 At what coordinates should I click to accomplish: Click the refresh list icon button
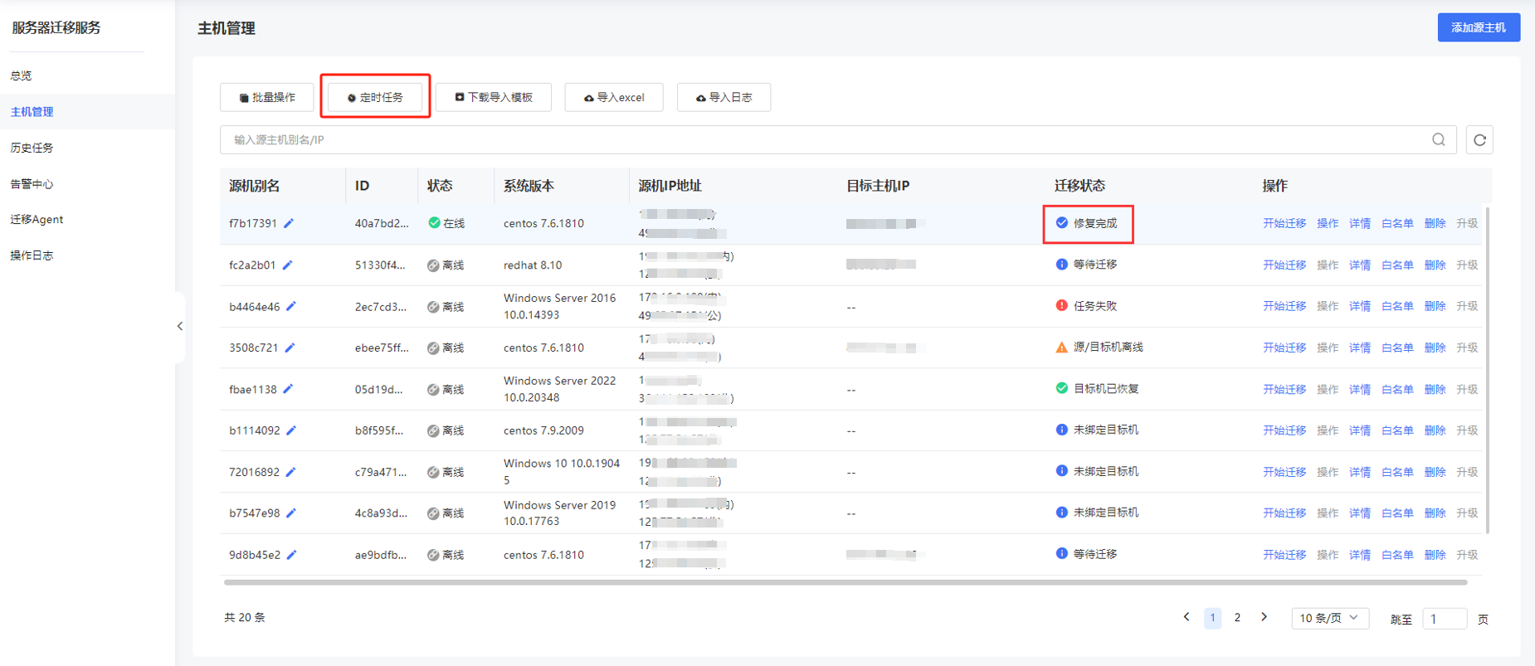point(1479,139)
